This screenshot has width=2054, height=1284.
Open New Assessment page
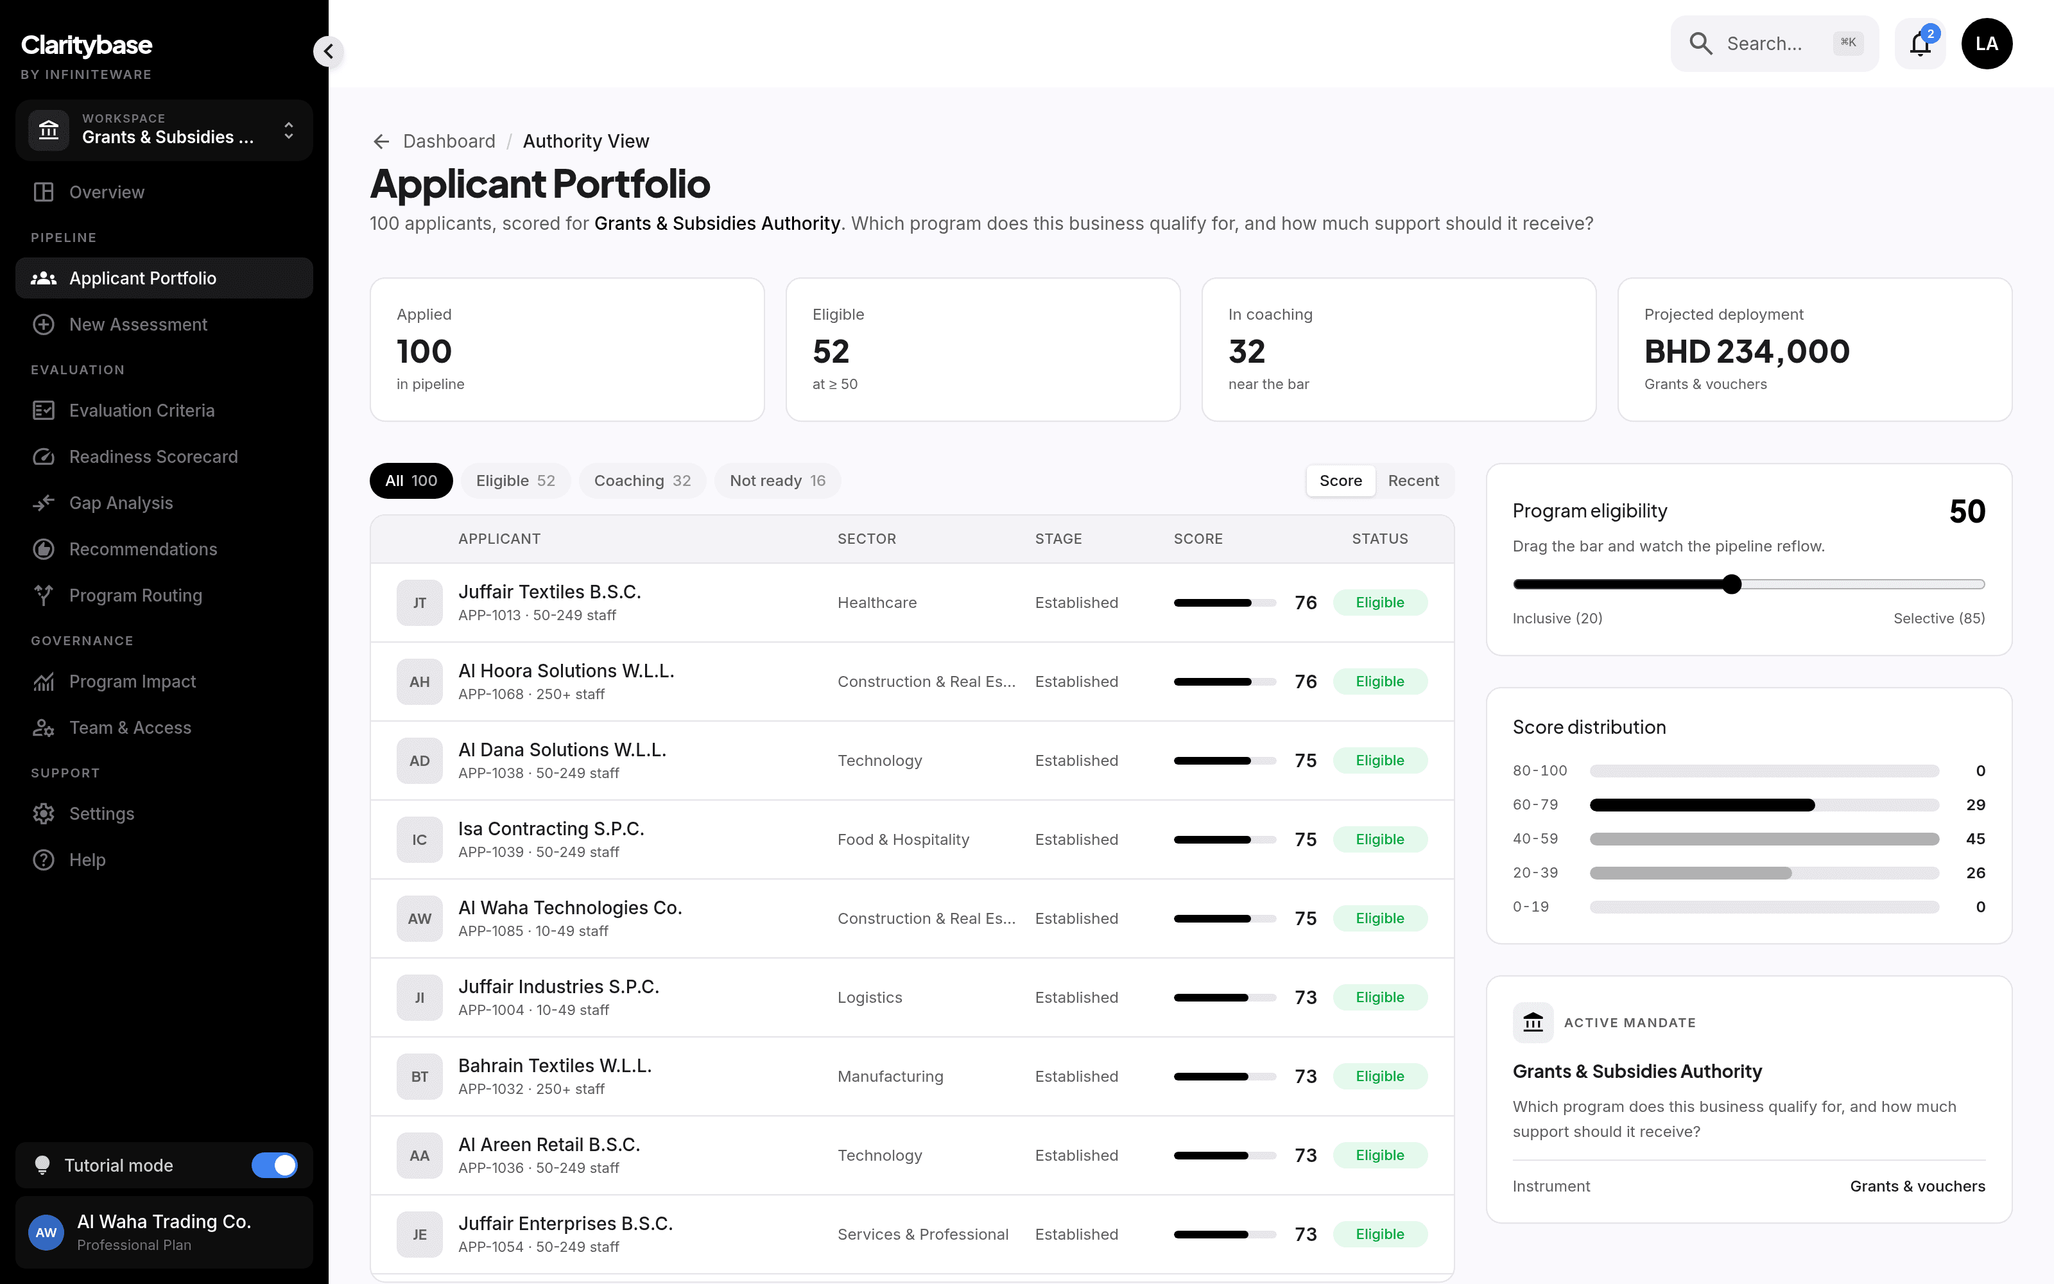164,324
